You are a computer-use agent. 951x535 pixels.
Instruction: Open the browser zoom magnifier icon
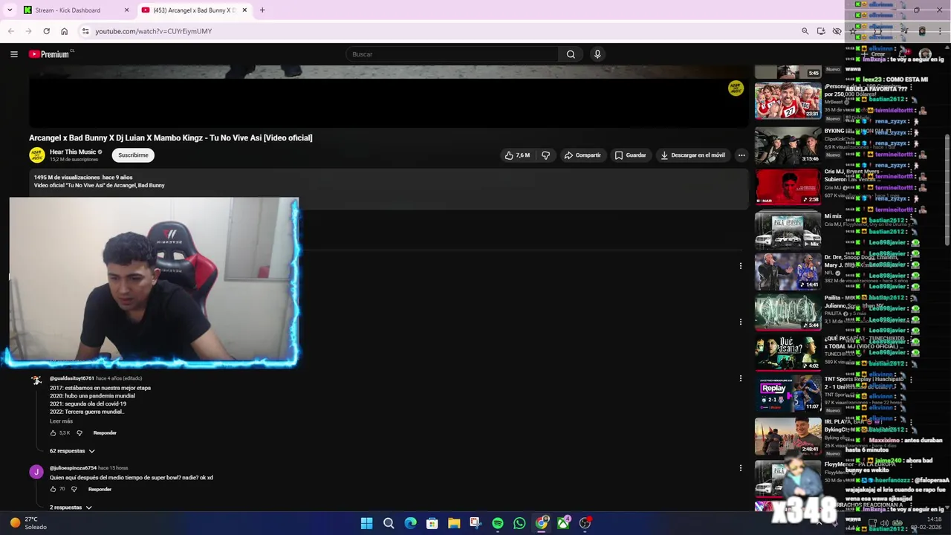805,31
